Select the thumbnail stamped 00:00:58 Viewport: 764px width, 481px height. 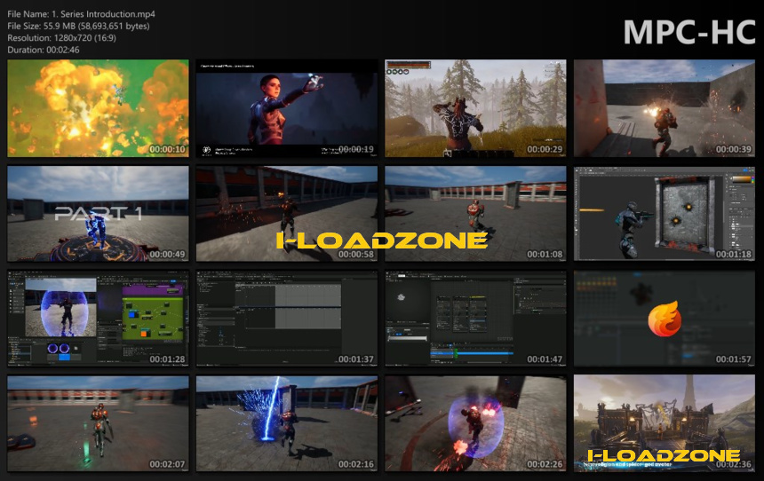[286, 214]
